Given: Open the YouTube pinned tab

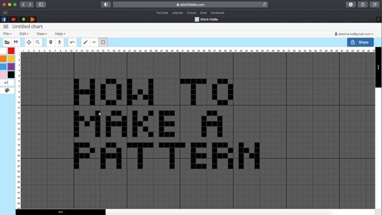Looking at the screenshot, I should [x=13, y=20].
